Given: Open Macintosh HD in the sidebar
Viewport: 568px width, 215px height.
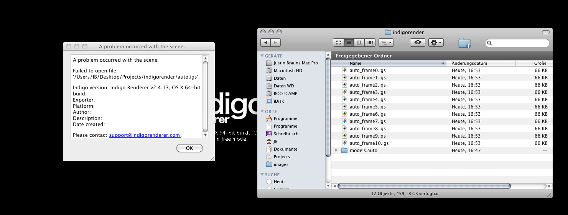Looking at the screenshot, I should [x=288, y=71].
